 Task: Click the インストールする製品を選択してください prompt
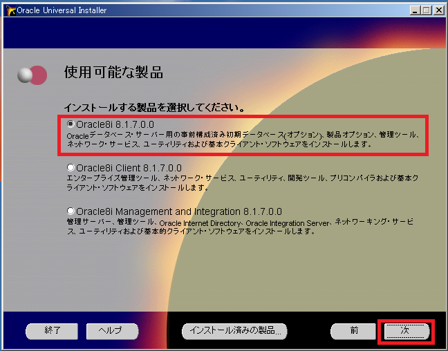click(154, 108)
